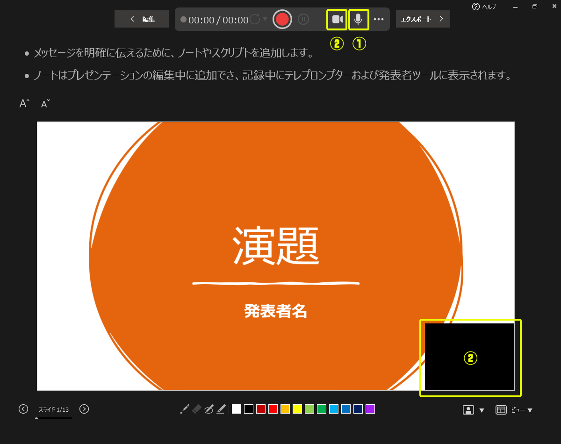Select the laser pointer tool
The image size is (561, 444).
point(185,409)
